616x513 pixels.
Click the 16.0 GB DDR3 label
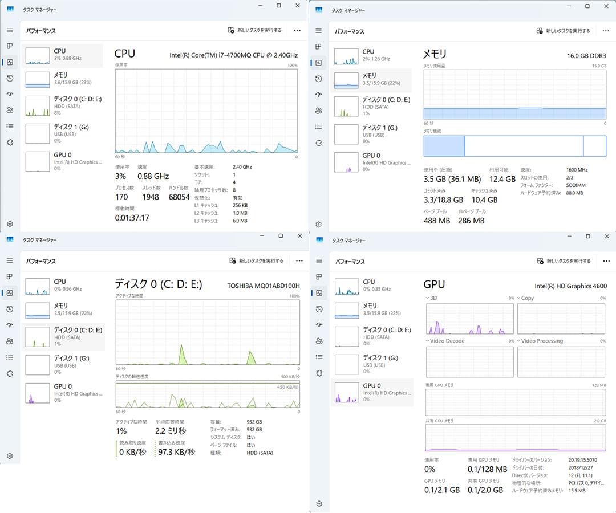coord(586,56)
